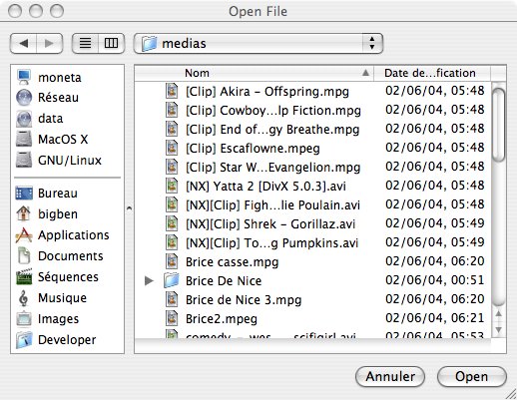Select the MacOS X drive icon
Image resolution: width=517 pixels, height=400 pixels.
click(24, 139)
